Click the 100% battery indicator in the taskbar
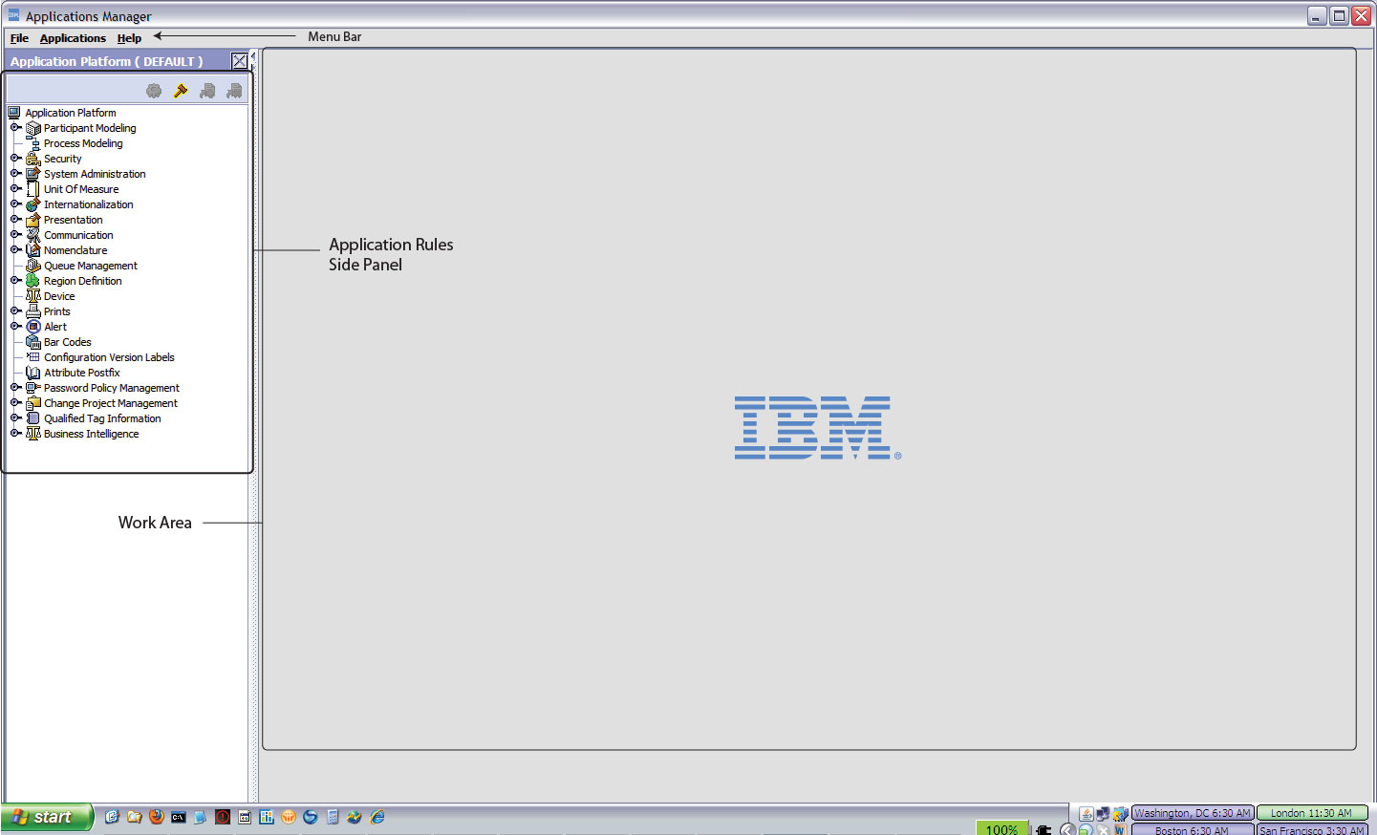 (x=1002, y=828)
